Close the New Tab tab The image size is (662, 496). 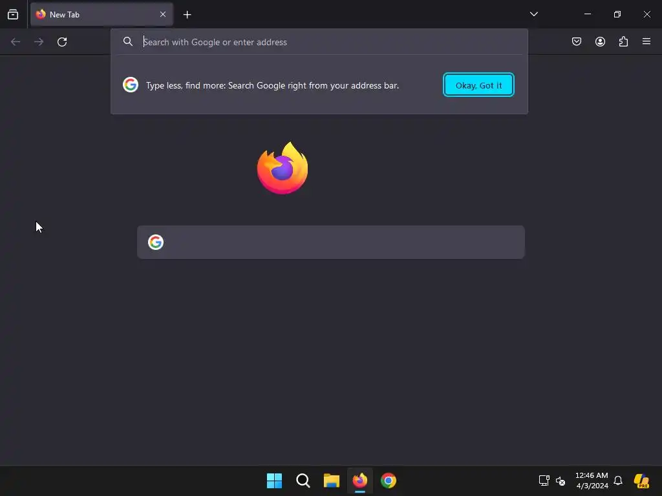coord(162,14)
